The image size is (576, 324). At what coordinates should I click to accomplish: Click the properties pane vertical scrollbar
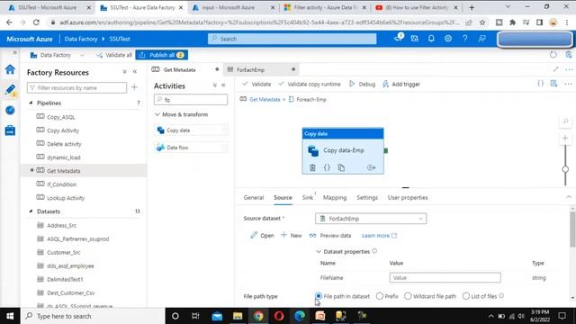572,229
